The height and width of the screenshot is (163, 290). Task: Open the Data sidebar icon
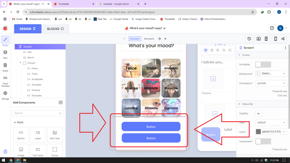pos(5,53)
